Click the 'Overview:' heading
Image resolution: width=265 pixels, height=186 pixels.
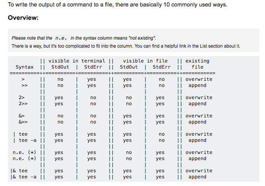click(x=23, y=18)
